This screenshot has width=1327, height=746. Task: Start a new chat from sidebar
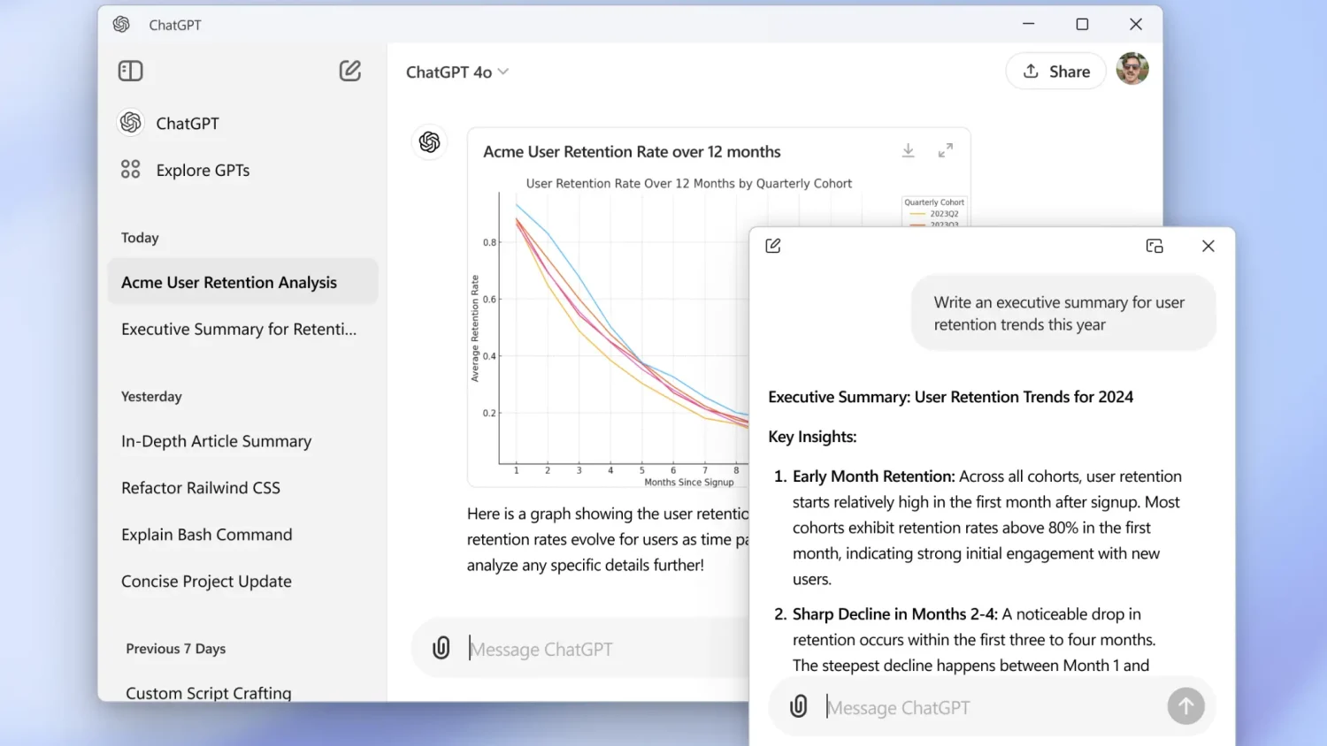[350, 71]
